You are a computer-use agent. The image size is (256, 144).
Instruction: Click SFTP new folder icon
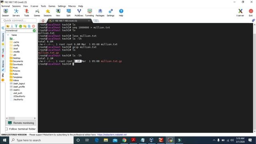(x=25, y=26)
